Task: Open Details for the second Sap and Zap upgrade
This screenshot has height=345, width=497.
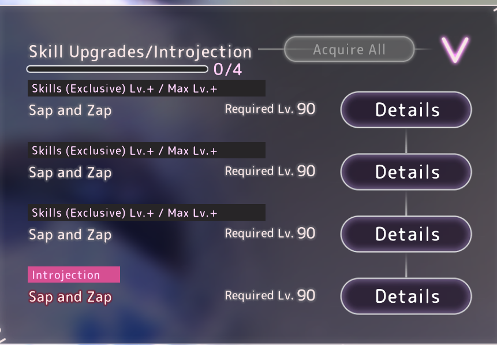Action: click(x=406, y=172)
